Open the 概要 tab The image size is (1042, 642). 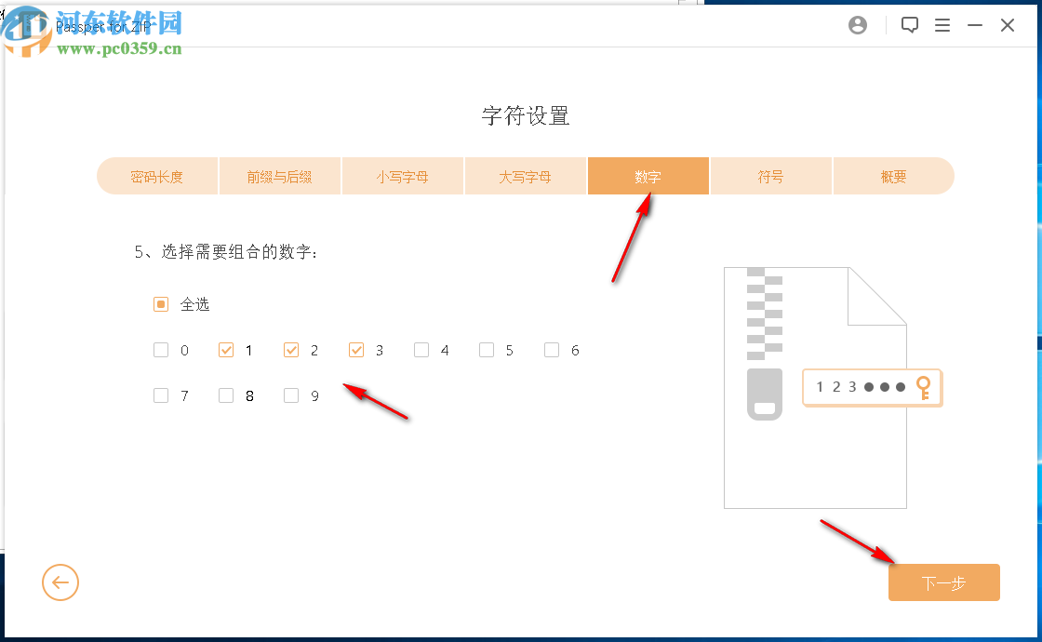pyautogui.click(x=893, y=175)
